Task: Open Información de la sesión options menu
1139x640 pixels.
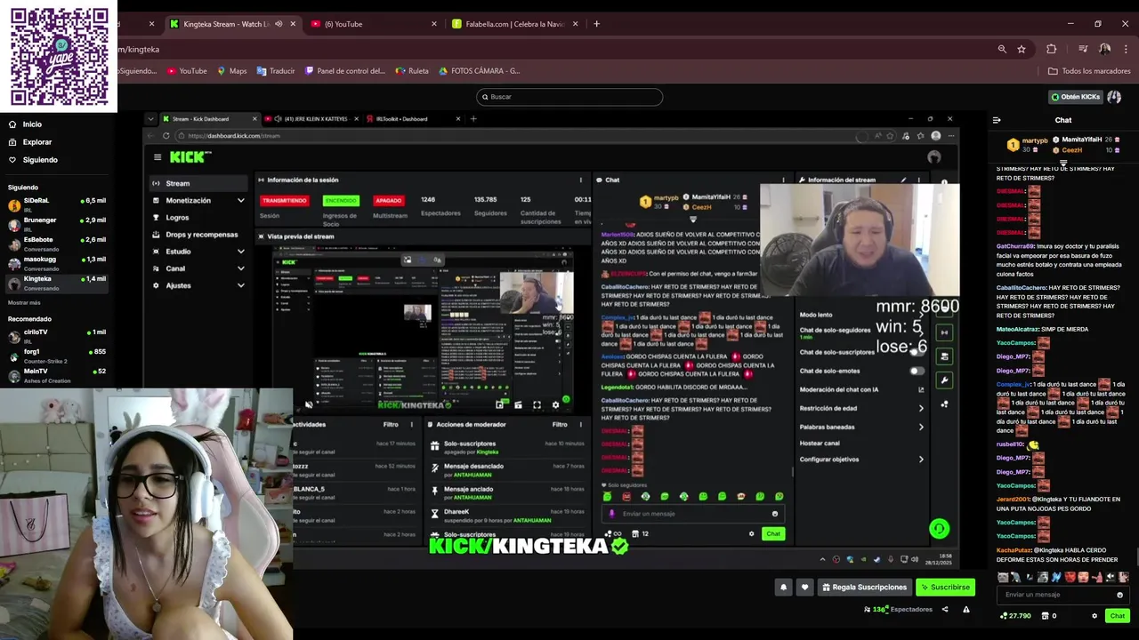Action: (581, 180)
